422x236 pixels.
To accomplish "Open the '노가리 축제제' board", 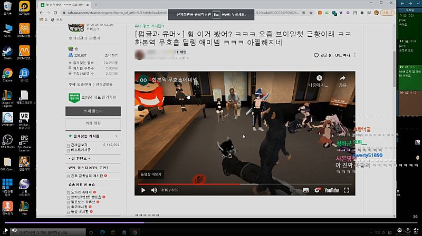I will tap(81, 192).
